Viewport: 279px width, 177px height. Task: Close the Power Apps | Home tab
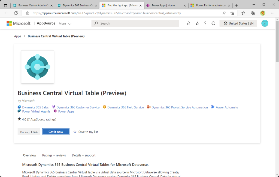[185, 5]
